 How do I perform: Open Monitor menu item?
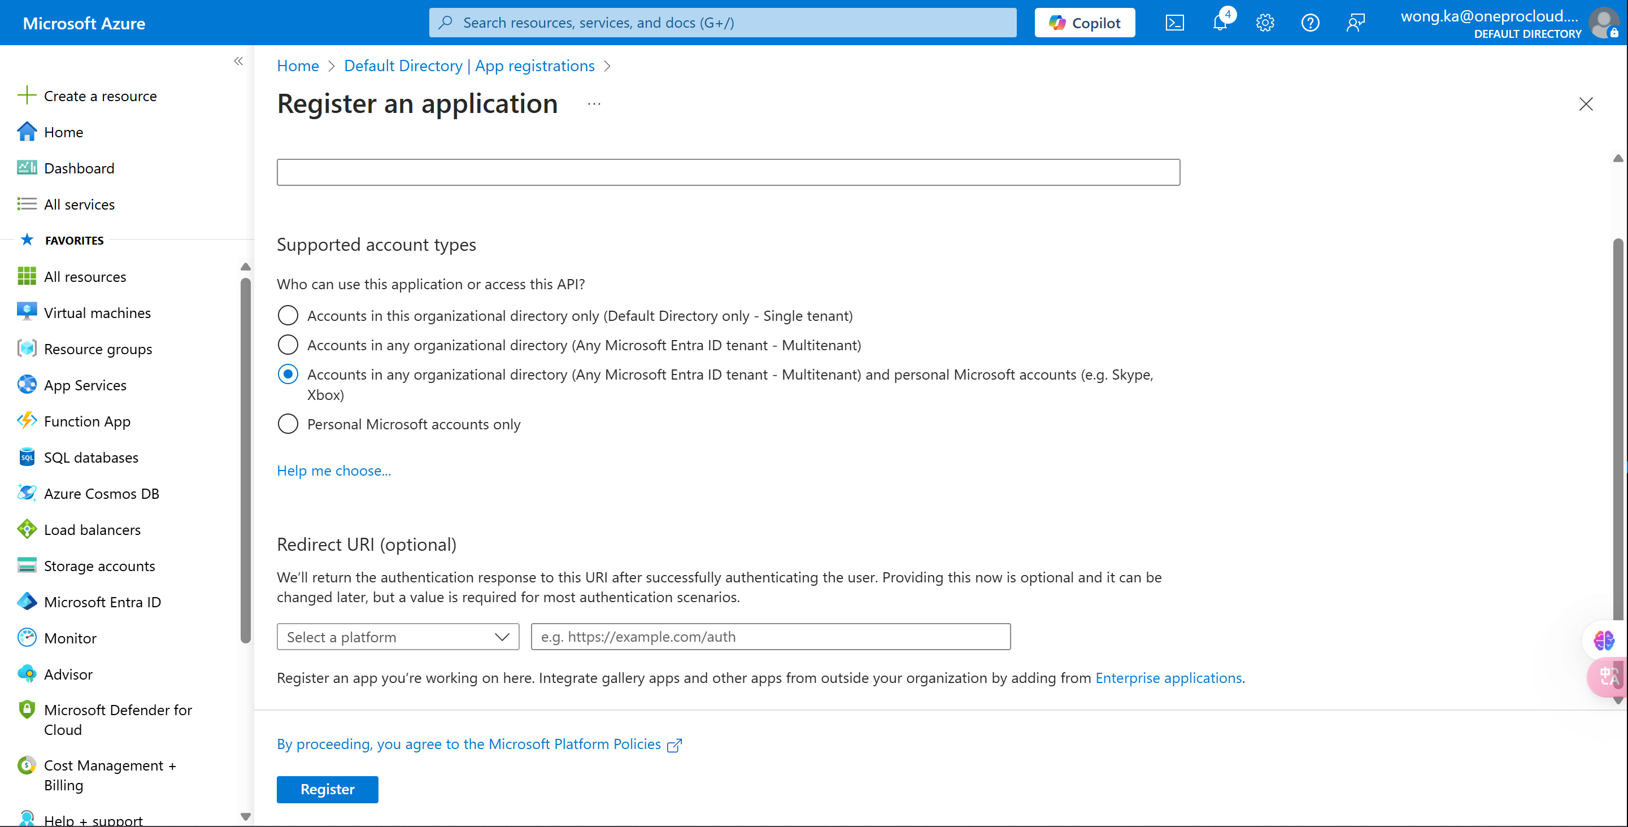pyautogui.click(x=70, y=638)
